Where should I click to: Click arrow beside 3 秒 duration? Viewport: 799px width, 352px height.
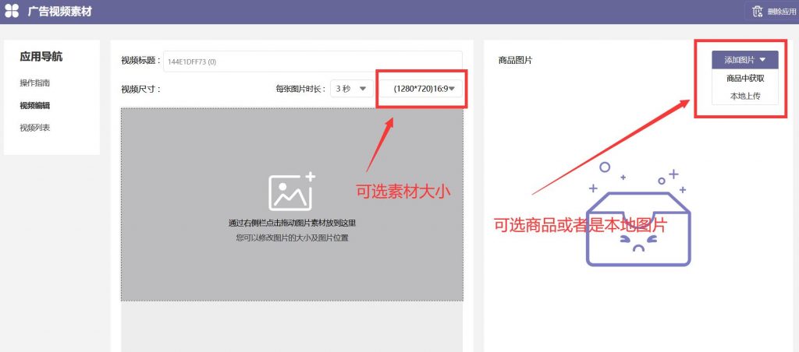point(362,89)
